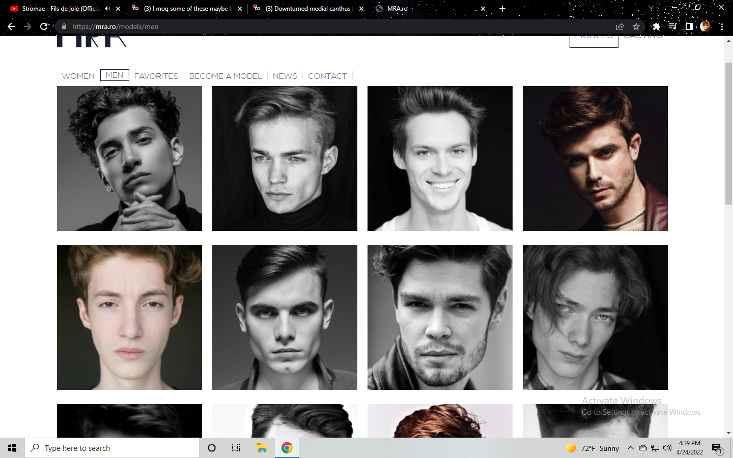Toggle the Chrome side panel
Image resolution: width=733 pixels, height=458 pixels.
click(689, 26)
